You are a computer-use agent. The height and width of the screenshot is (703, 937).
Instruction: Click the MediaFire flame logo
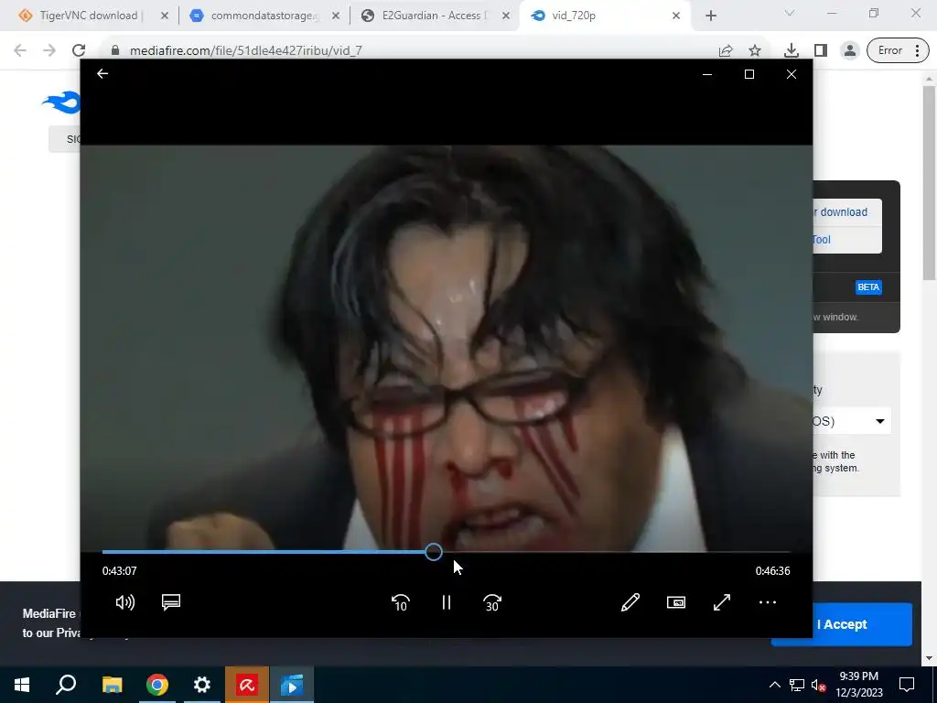click(x=61, y=103)
